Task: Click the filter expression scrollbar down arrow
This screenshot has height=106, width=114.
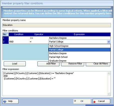Action: (x=109, y=94)
